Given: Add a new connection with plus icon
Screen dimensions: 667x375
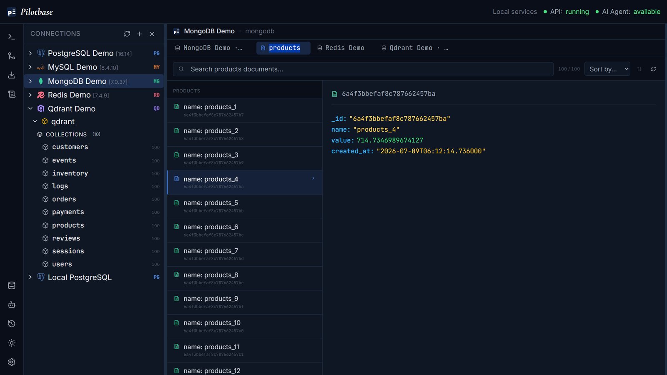Looking at the screenshot, I should (140, 34).
